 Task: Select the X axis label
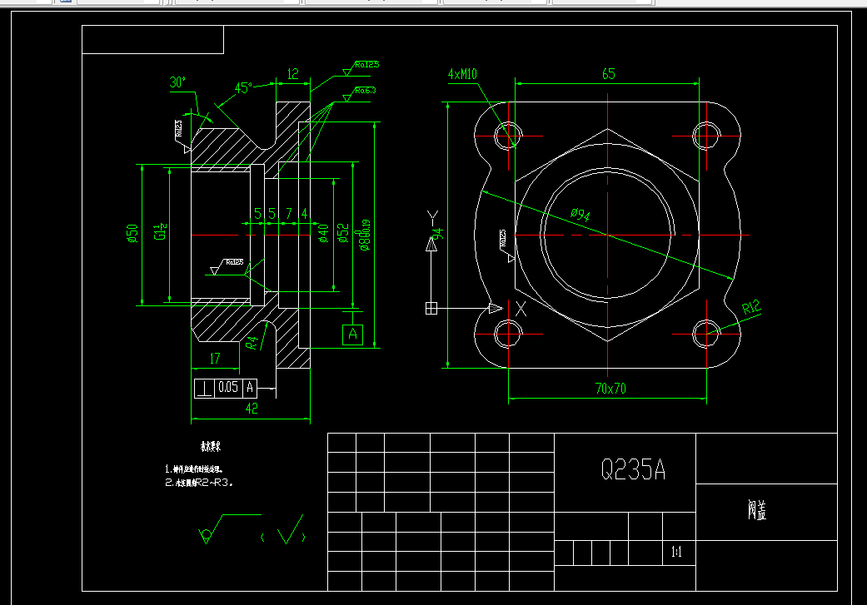[521, 309]
